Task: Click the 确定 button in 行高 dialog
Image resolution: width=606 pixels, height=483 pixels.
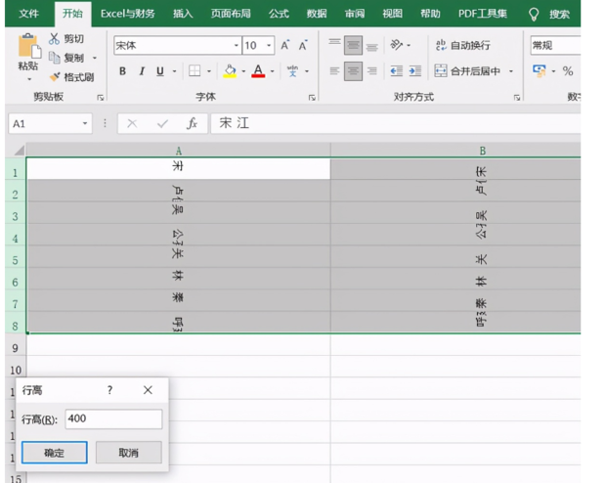Action: coord(55,453)
